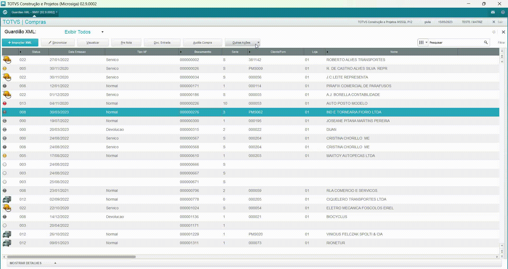The image size is (508, 269).
Task: Click the status icon for JOSEANE PITANA MARTINS PEREIRA
Action: tap(4, 121)
